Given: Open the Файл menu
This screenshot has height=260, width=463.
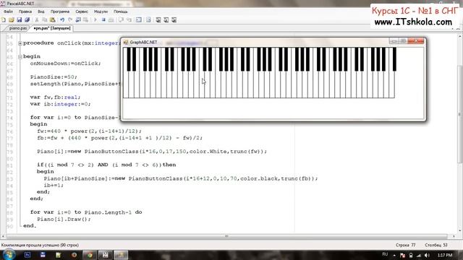Looking at the screenshot, I should click(x=8, y=12).
